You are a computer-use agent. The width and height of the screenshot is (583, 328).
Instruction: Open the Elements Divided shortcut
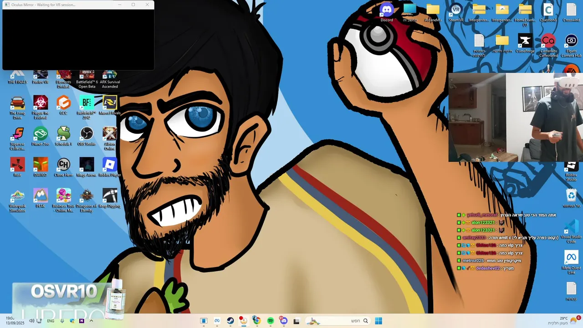click(63, 79)
